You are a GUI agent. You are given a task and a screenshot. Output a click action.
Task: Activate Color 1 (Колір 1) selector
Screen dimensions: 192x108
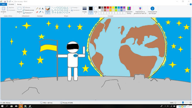91,10
